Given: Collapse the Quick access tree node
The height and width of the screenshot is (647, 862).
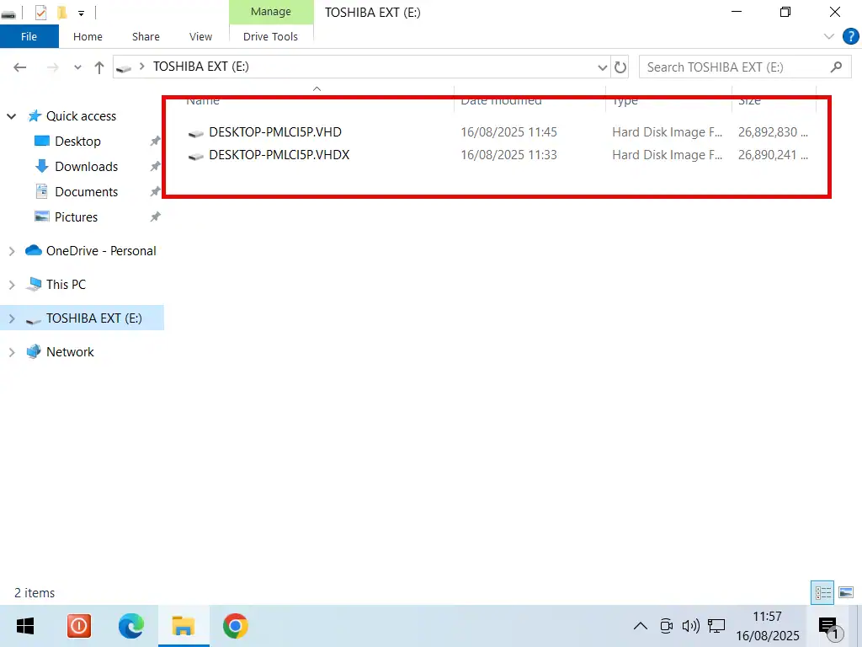Looking at the screenshot, I should [x=12, y=116].
